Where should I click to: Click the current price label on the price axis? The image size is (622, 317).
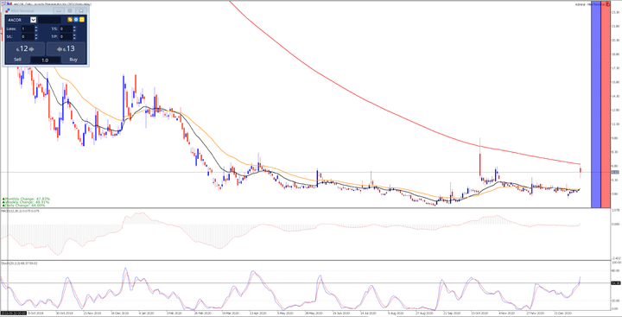click(615, 172)
